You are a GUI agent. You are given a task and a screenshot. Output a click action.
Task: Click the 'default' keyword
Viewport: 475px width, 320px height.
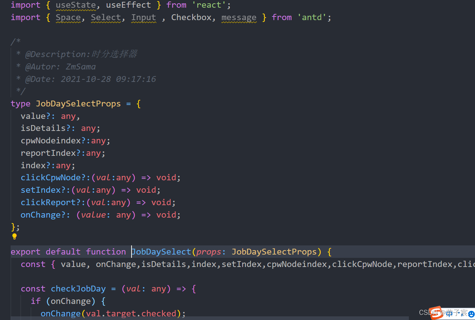coord(63,252)
